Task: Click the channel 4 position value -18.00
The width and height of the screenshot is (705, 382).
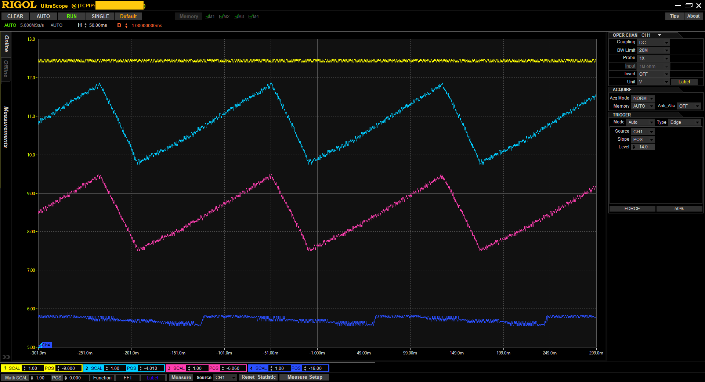Action: 315,368
